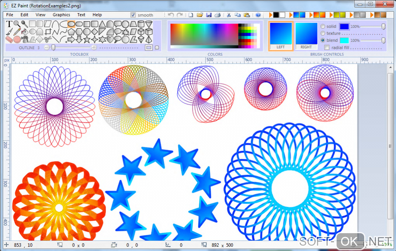Choose the heart shape tool
This screenshot has width=396, height=251.
110,39
